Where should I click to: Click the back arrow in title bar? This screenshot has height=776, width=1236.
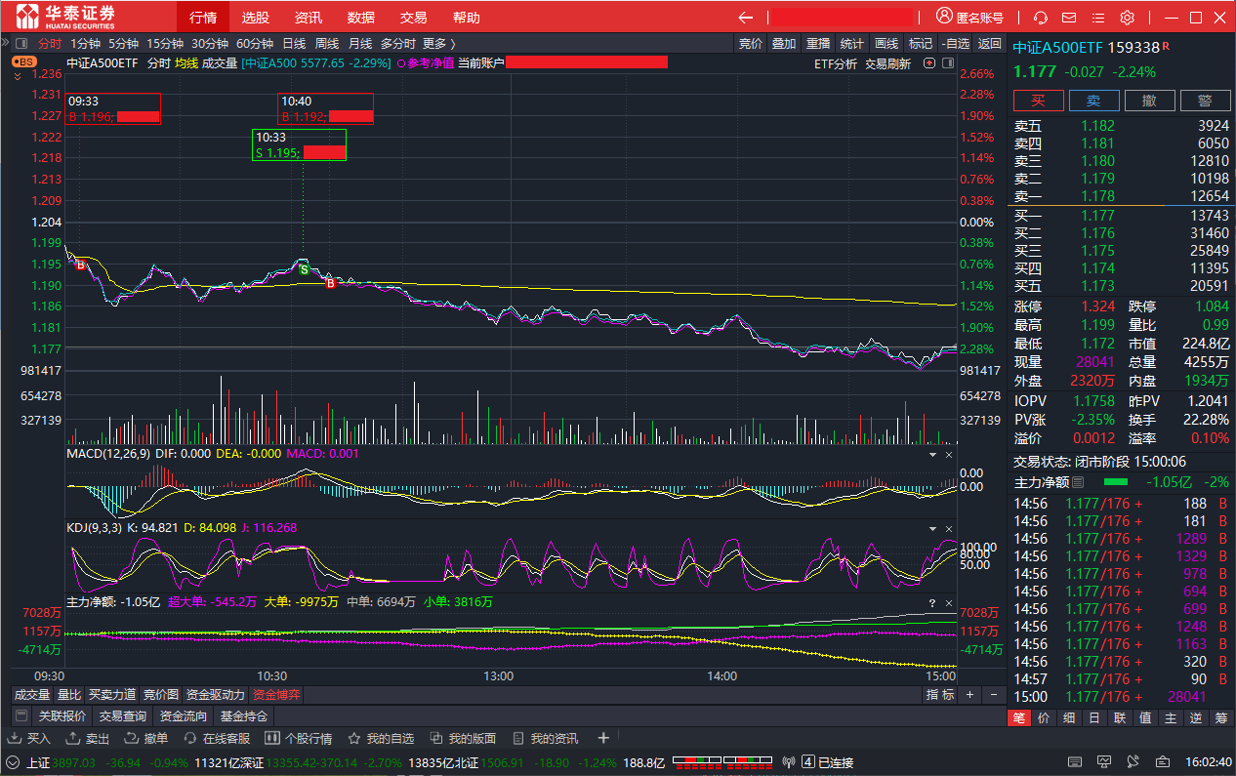coord(746,18)
